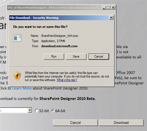147x131 pixels.
Task: Select the 64-bit radio option
Action: point(53,111)
